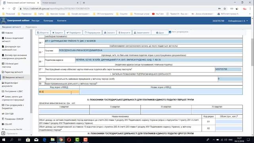254x143 pixels.
Task: Click the browser reload icon
Action: coord(14,9)
